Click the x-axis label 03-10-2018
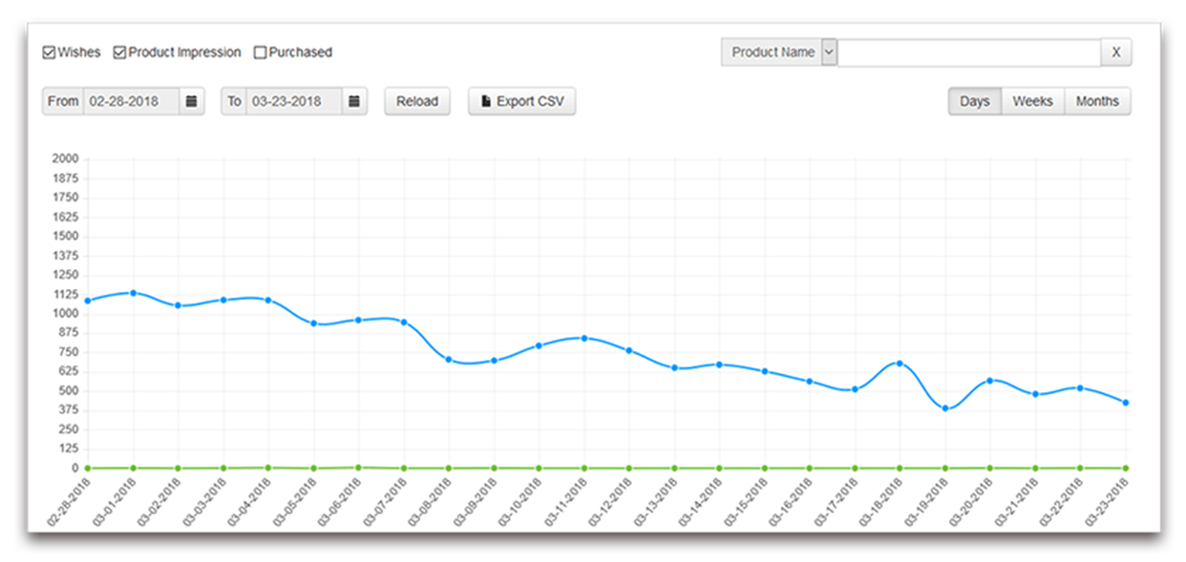This screenshot has width=1186, height=562. (x=521, y=503)
